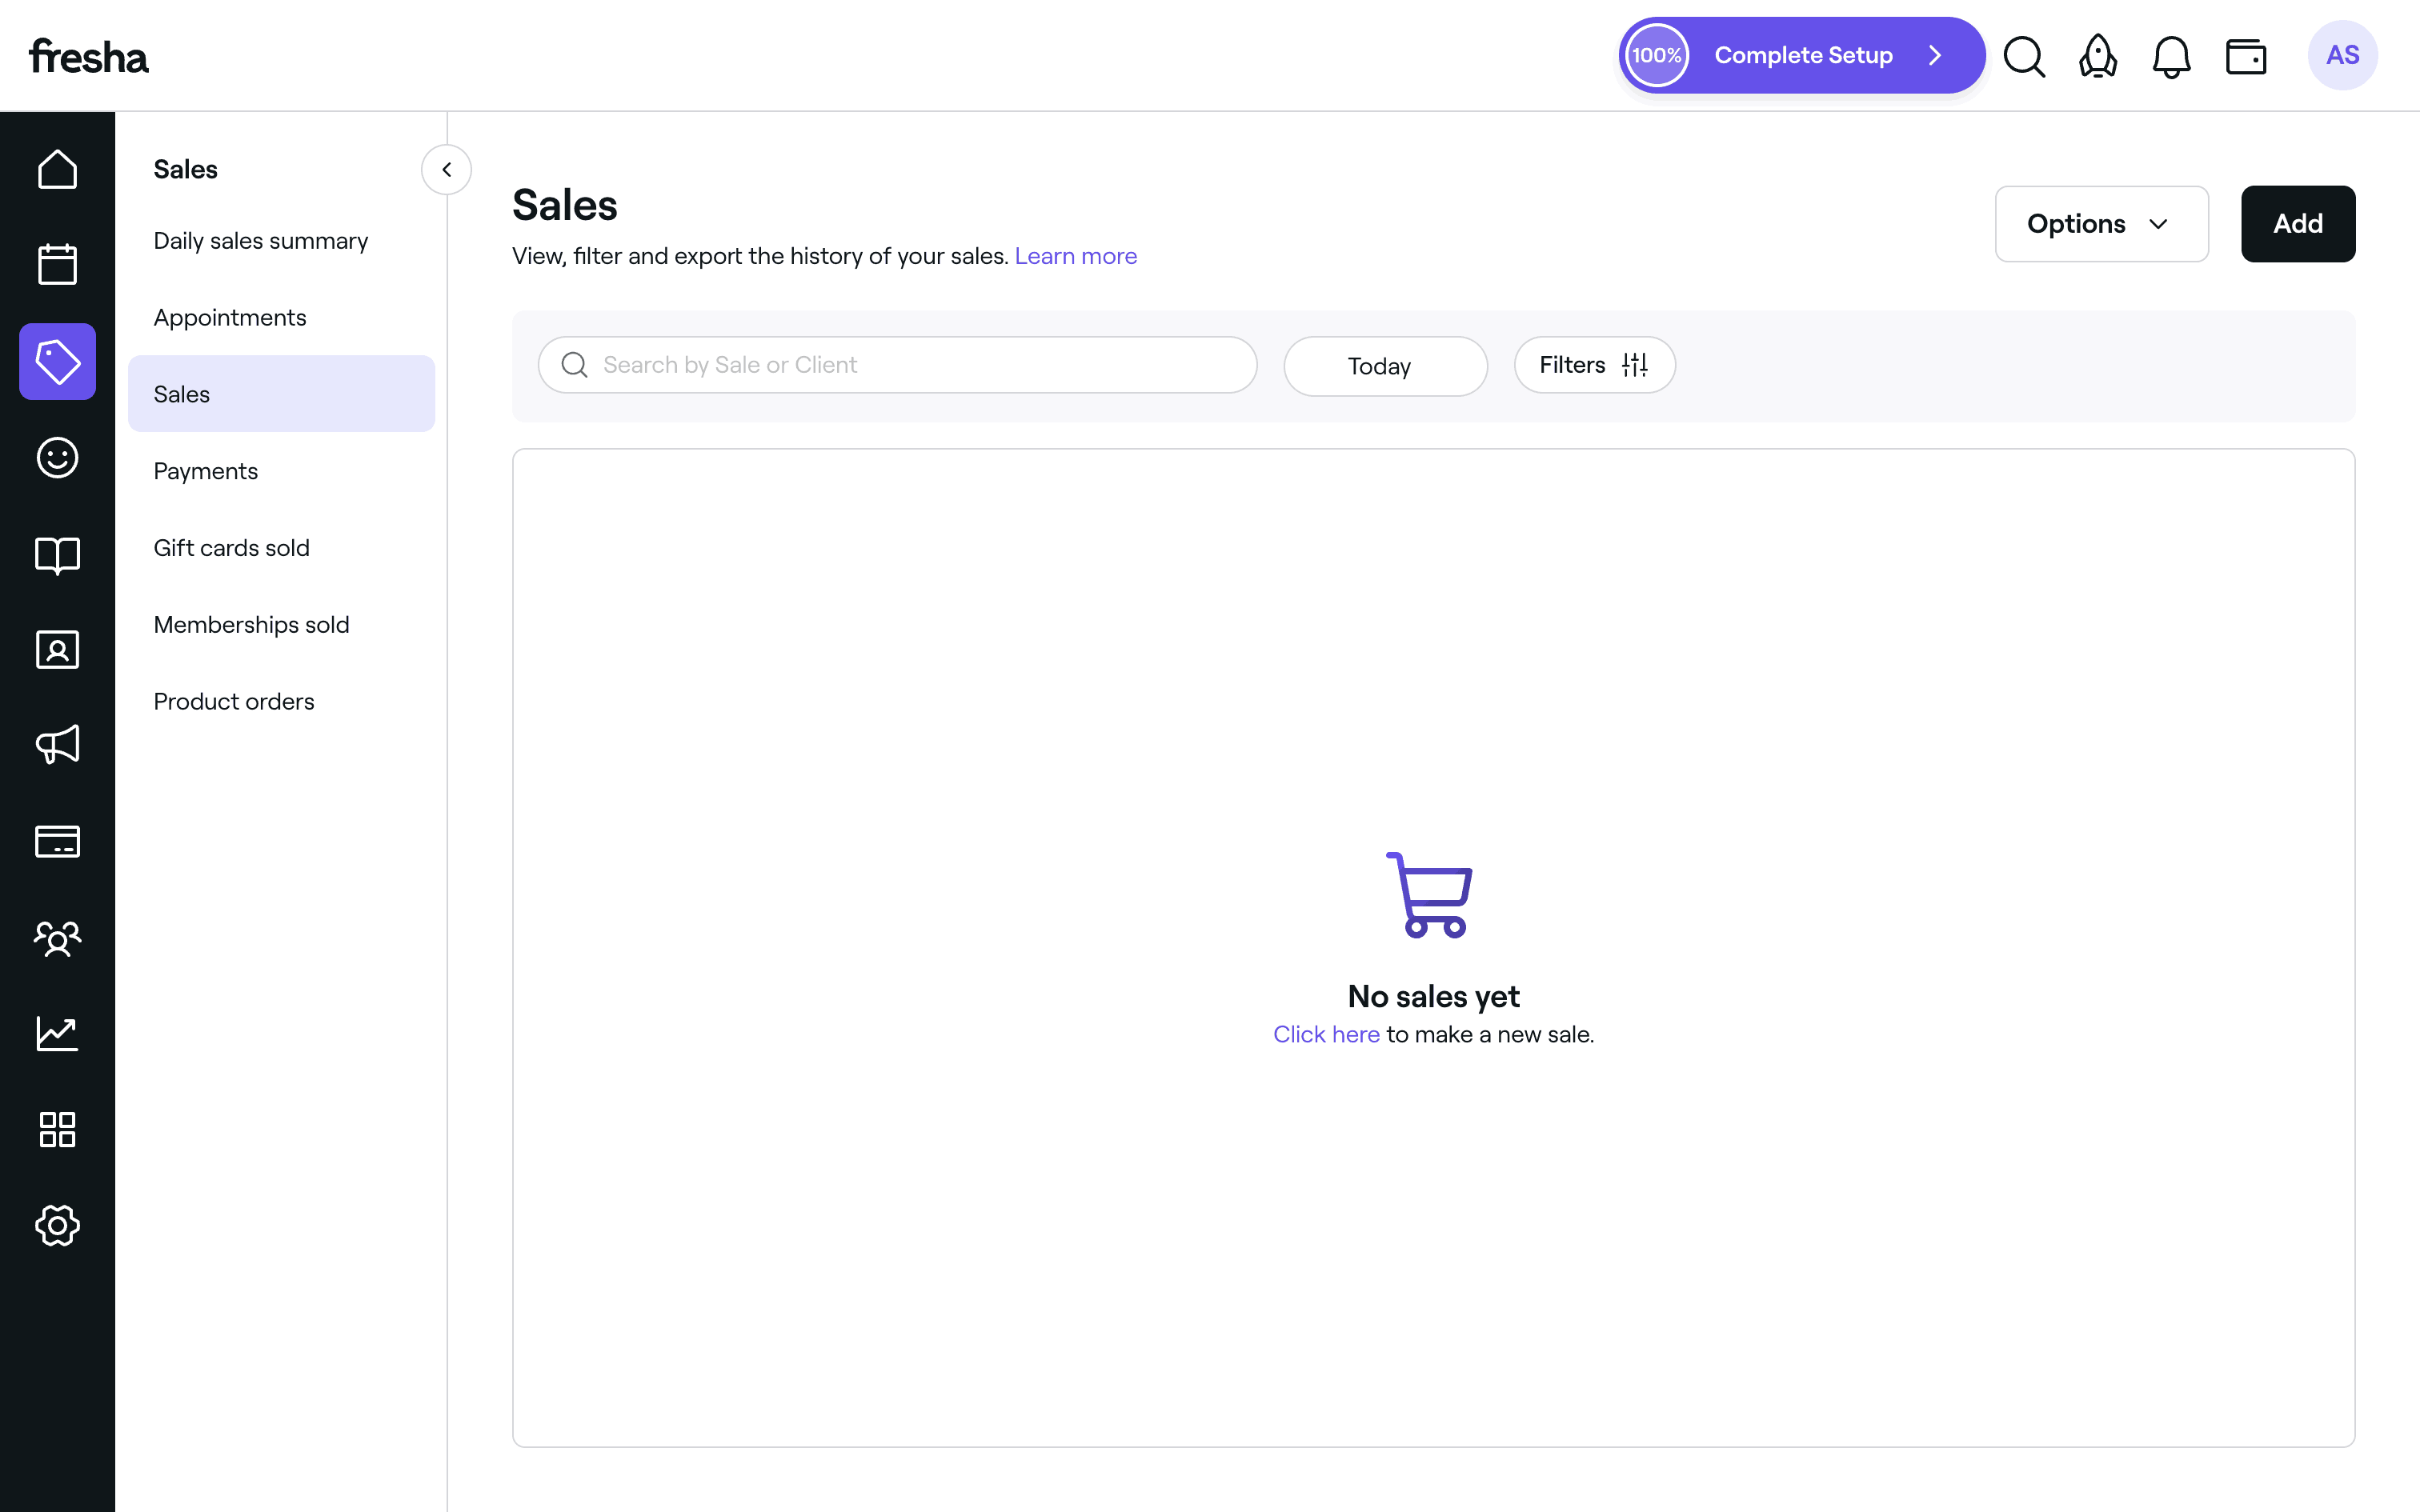Click the Add button

(x=2297, y=224)
